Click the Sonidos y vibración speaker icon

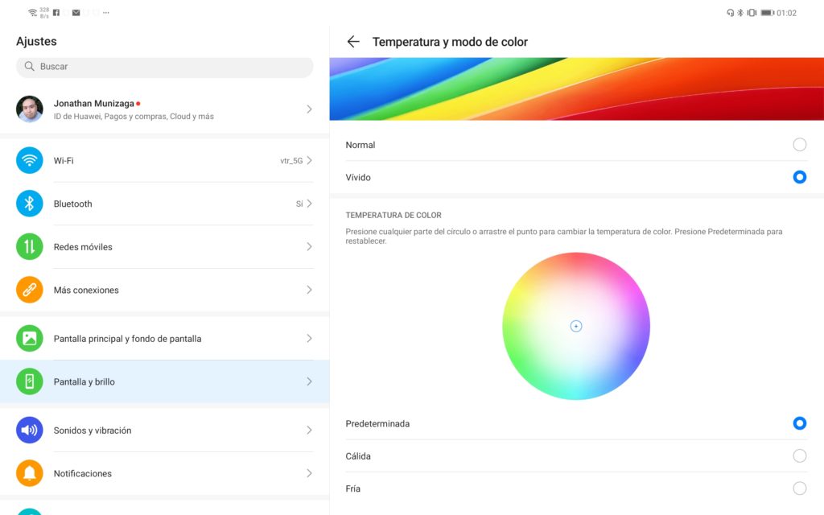coord(30,431)
